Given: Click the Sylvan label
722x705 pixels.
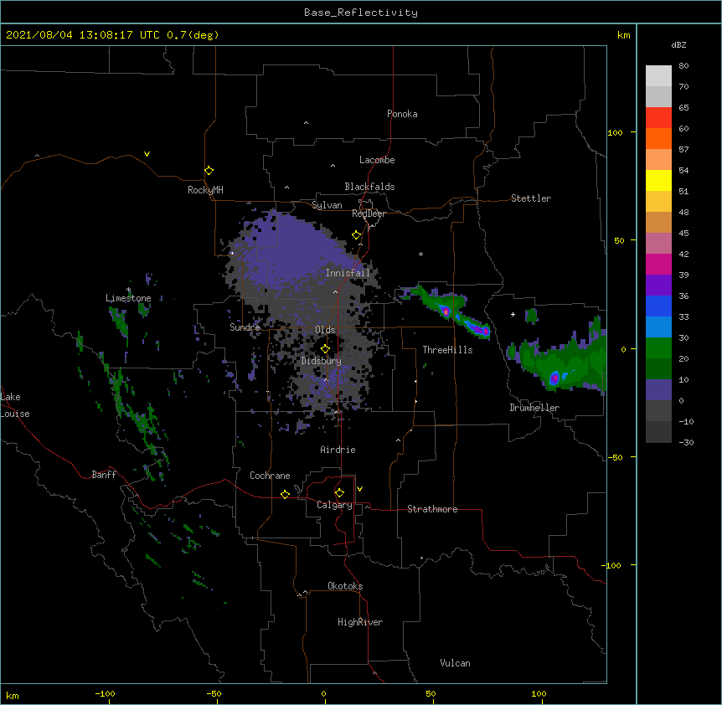Looking at the screenshot, I should coord(327,205).
